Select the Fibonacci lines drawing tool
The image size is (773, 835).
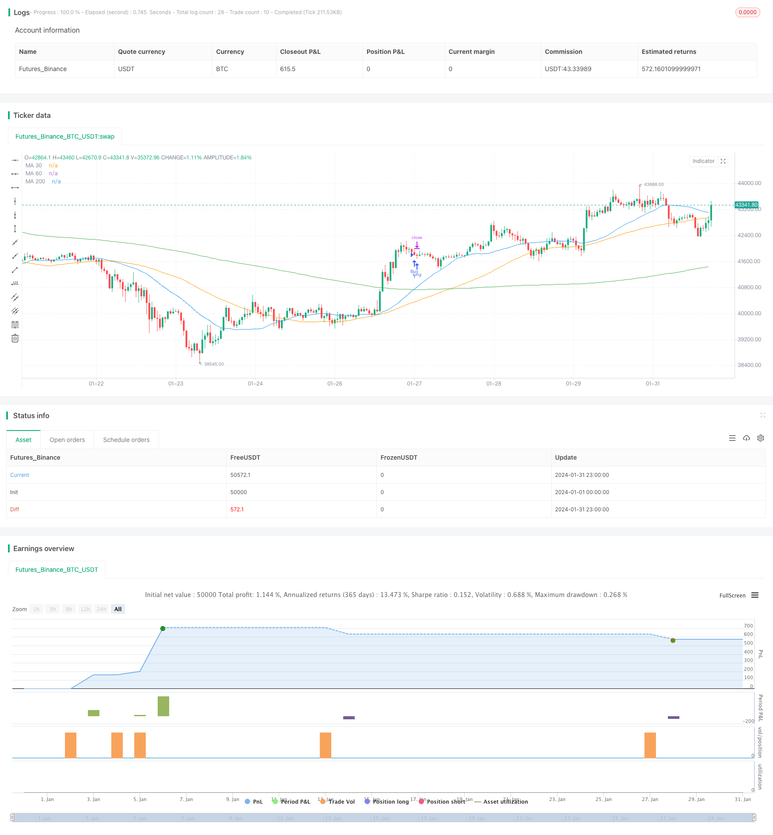tap(15, 325)
